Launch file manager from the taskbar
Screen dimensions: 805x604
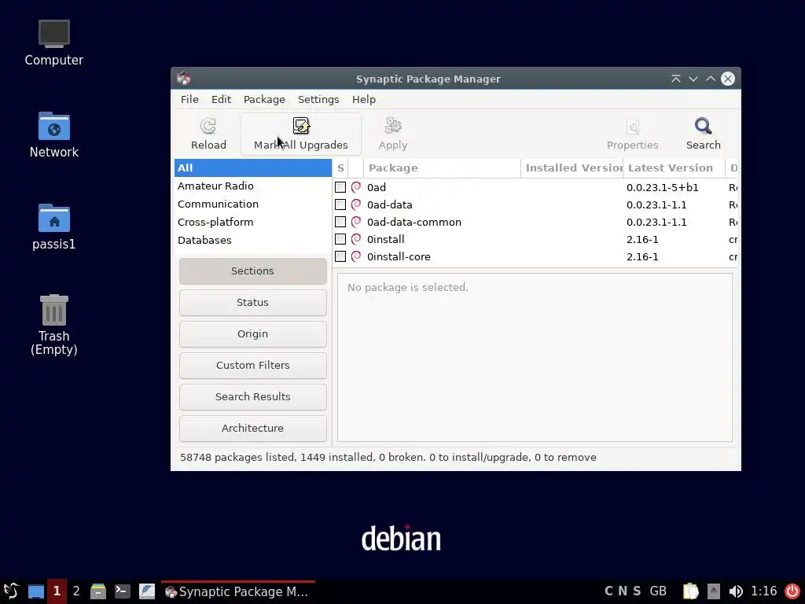pyautogui.click(x=98, y=591)
